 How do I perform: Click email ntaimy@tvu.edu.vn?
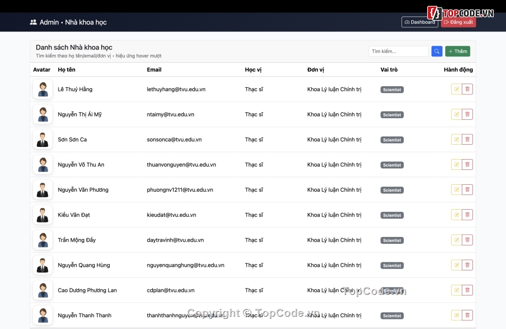tap(170, 114)
